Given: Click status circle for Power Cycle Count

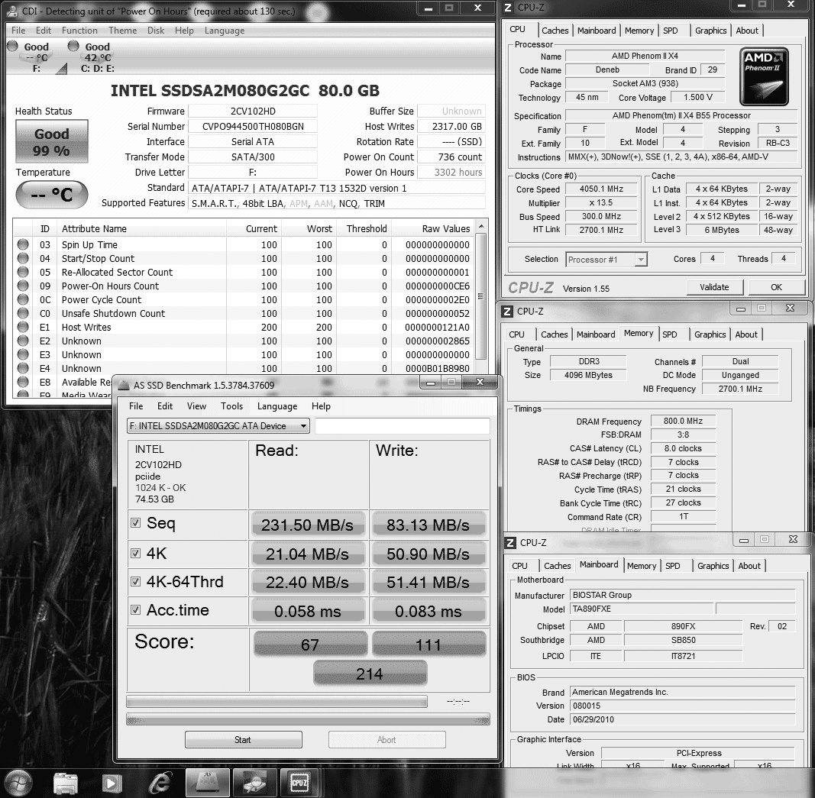Looking at the screenshot, I should [23, 299].
